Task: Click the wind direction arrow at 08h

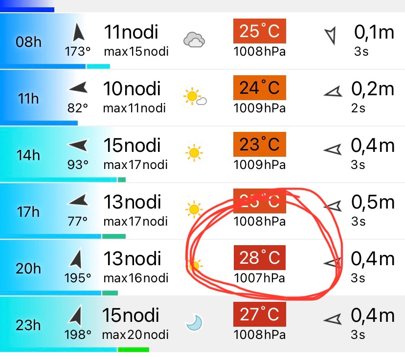Action: click(x=78, y=34)
